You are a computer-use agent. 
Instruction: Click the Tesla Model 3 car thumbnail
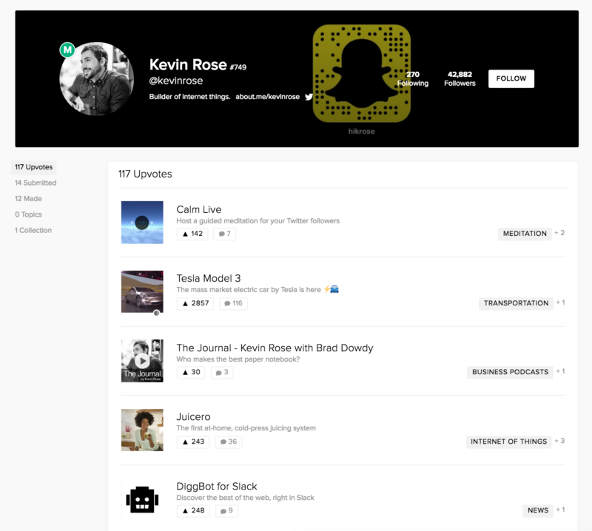[x=142, y=291]
